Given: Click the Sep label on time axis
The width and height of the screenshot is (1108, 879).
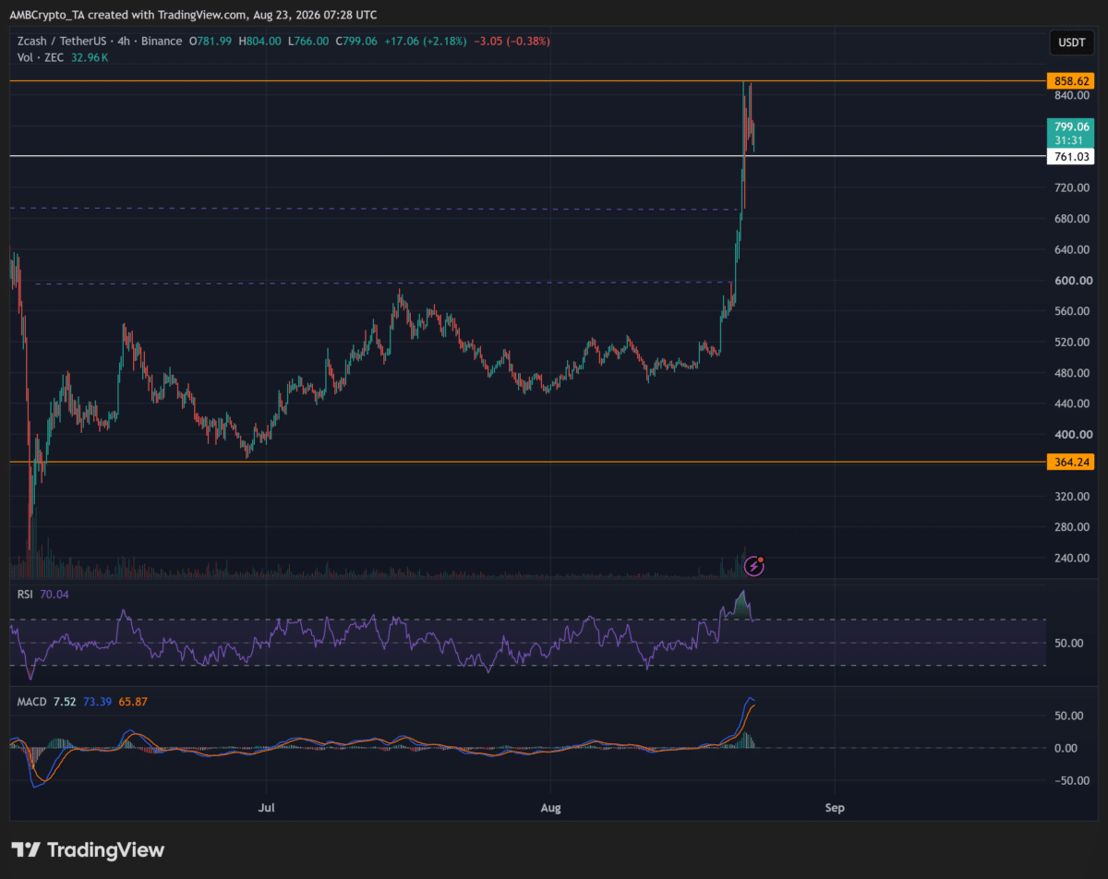Looking at the screenshot, I should click(x=835, y=808).
